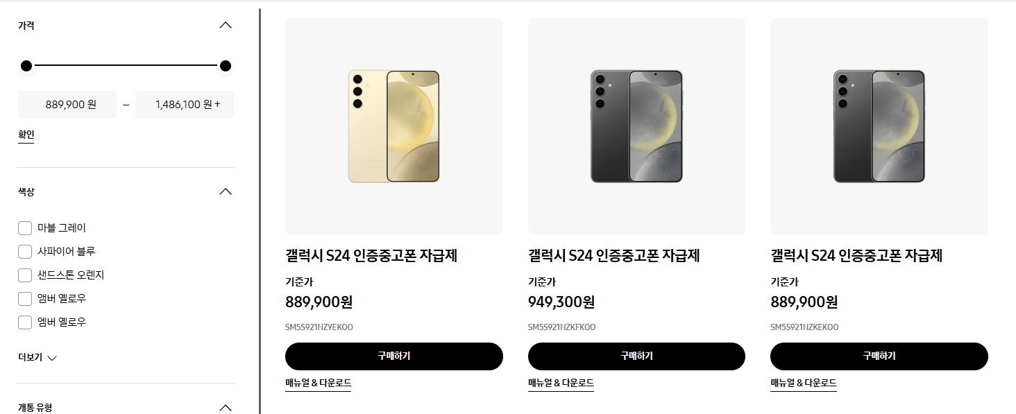The height and width of the screenshot is (414, 1016).
Task: Click the minimum price slider handle
Action: pos(26,66)
